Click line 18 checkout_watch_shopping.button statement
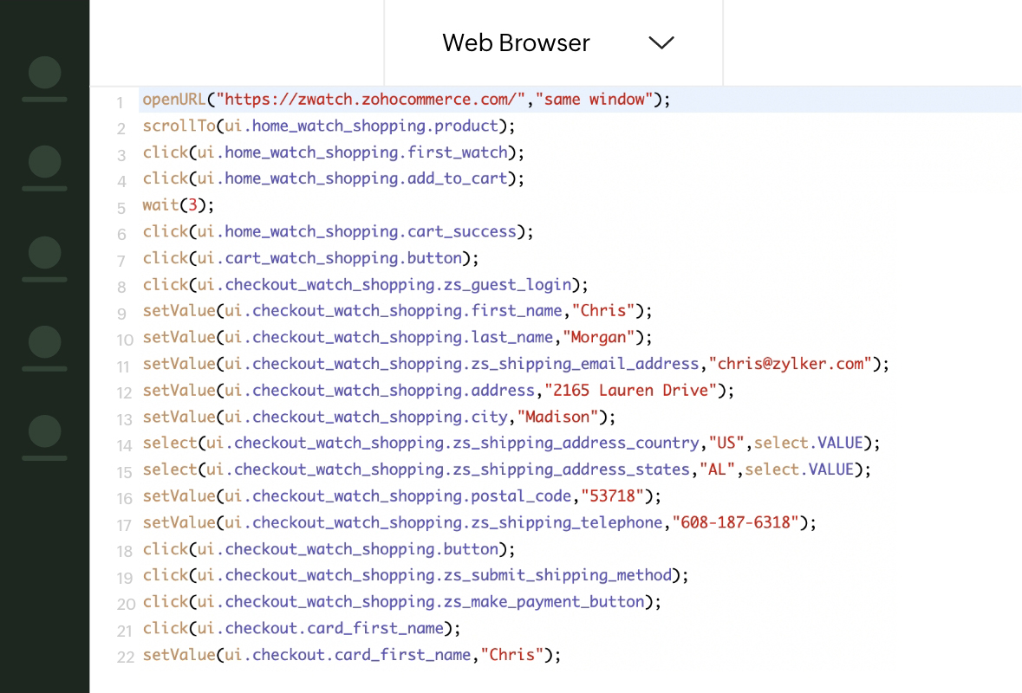Image resolution: width=1022 pixels, height=693 pixels. [329, 549]
